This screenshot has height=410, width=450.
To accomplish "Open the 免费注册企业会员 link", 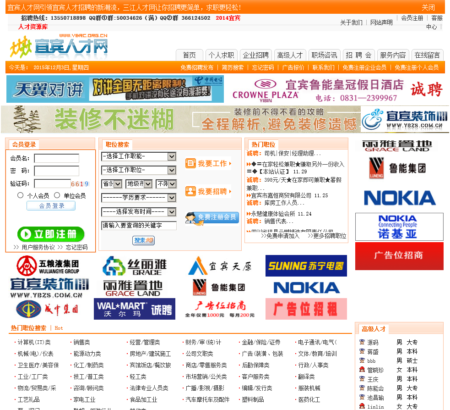I will click(x=364, y=67).
